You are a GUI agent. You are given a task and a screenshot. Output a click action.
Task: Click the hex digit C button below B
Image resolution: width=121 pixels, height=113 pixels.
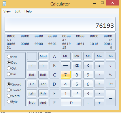pyautogui.click(x=54, y=75)
